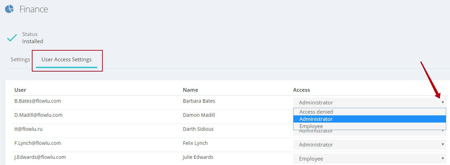Pick Employee option in open list
450x165 pixels.
pyautogui.click(x=370, y=126)
